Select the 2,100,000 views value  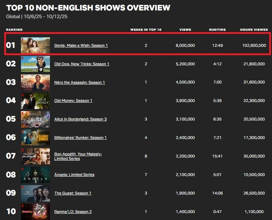(185, 175)
